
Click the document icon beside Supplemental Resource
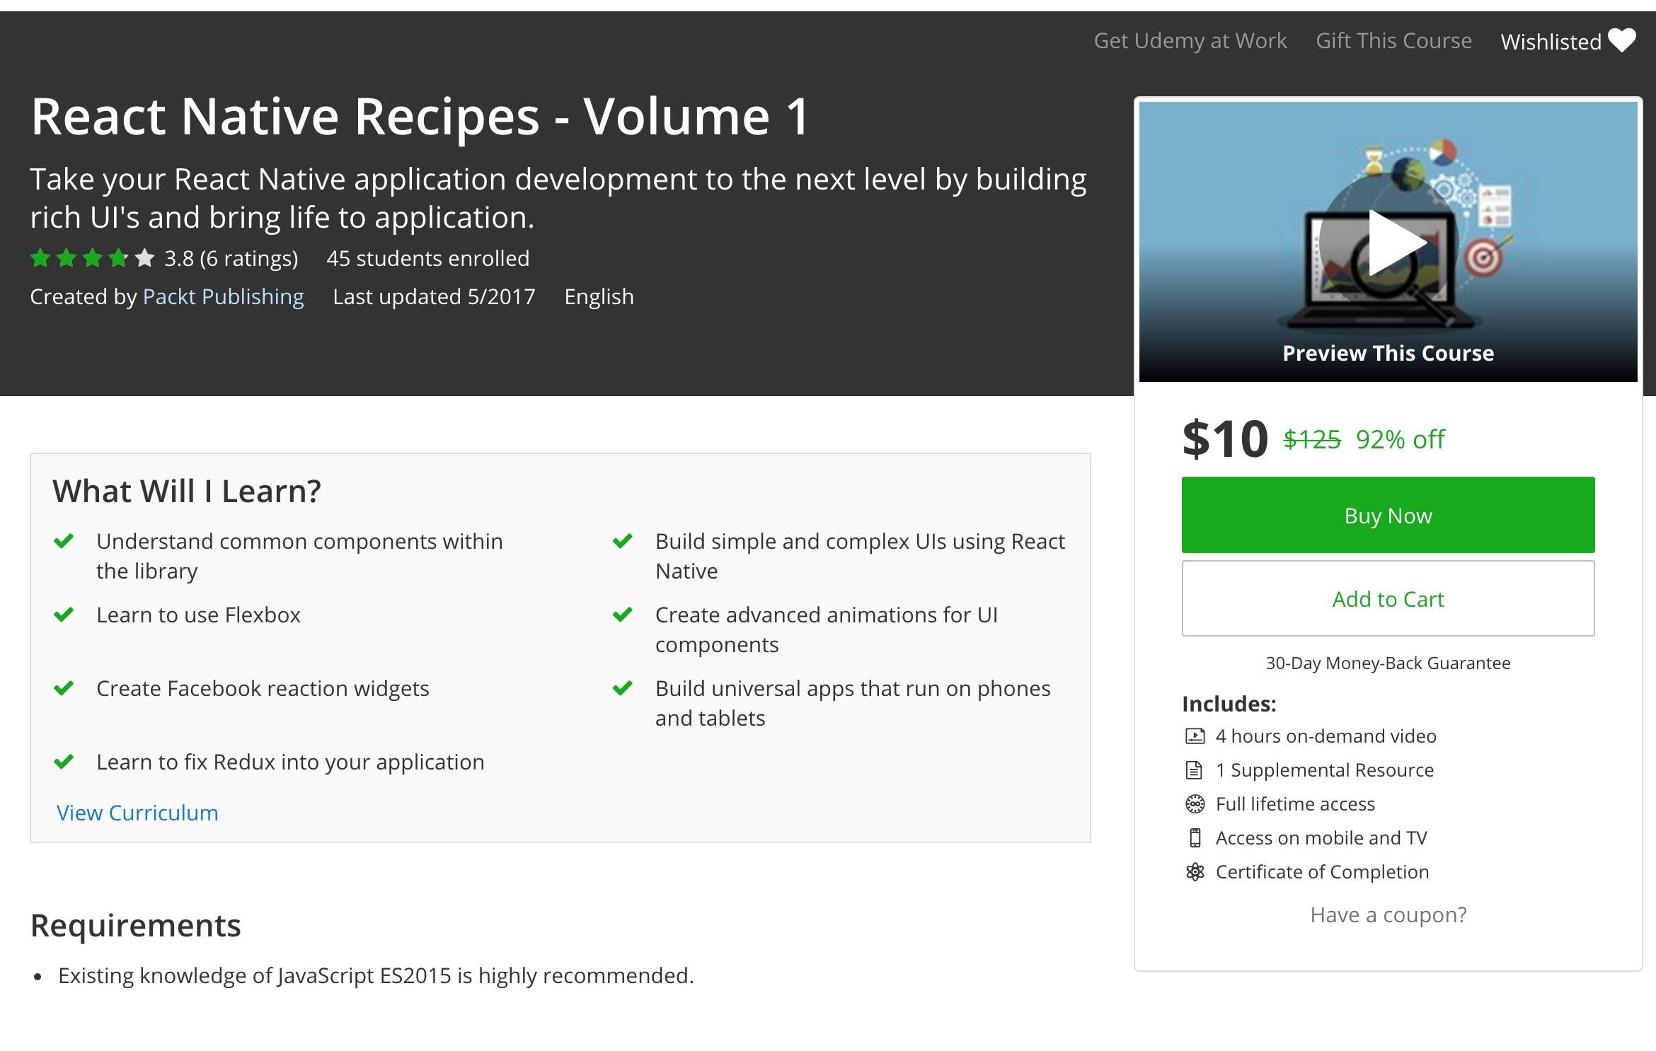pos(1195,770)
